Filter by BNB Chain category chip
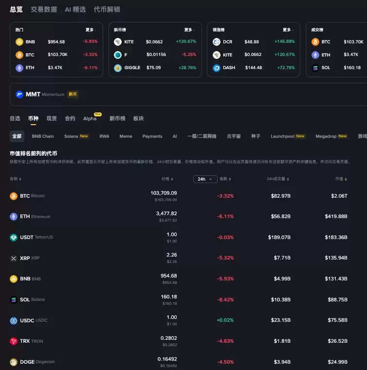 click(43, 136)
